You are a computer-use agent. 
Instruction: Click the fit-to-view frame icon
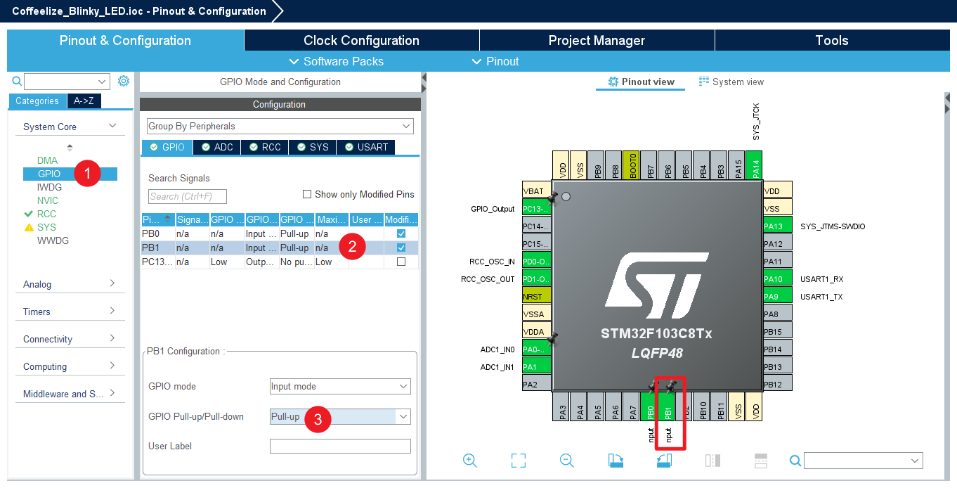click(519, 461)
